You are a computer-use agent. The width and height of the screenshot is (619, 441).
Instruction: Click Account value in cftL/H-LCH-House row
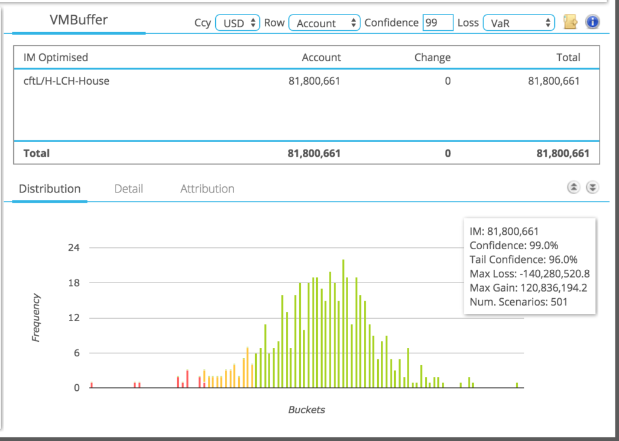pyautogui.click(x=314, y=81)
